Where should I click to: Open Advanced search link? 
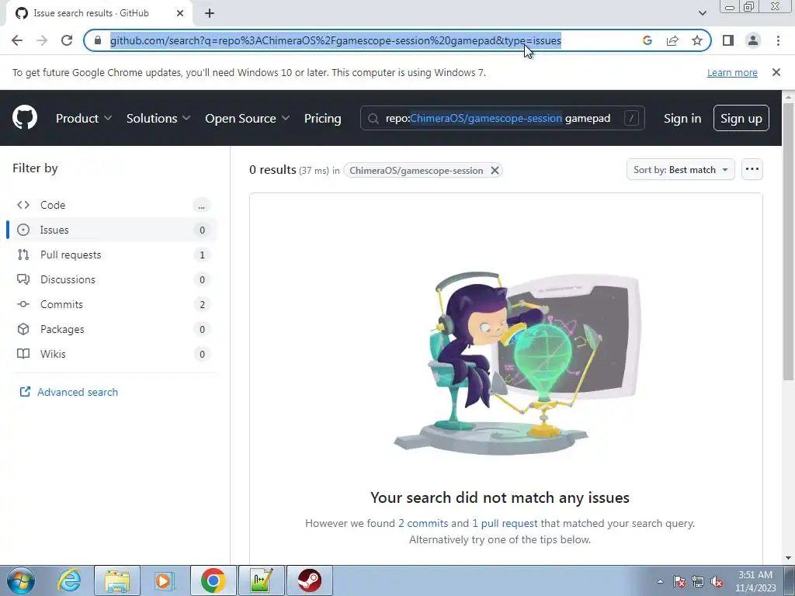(x=69, y=392)
